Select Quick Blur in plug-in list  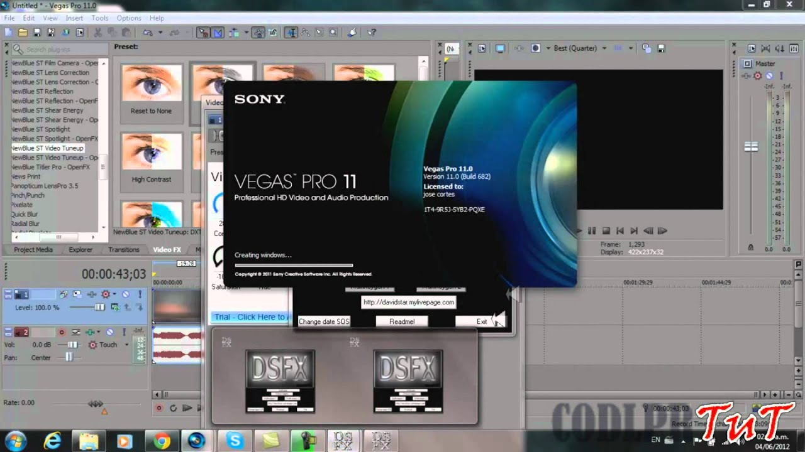coord(25,214)
